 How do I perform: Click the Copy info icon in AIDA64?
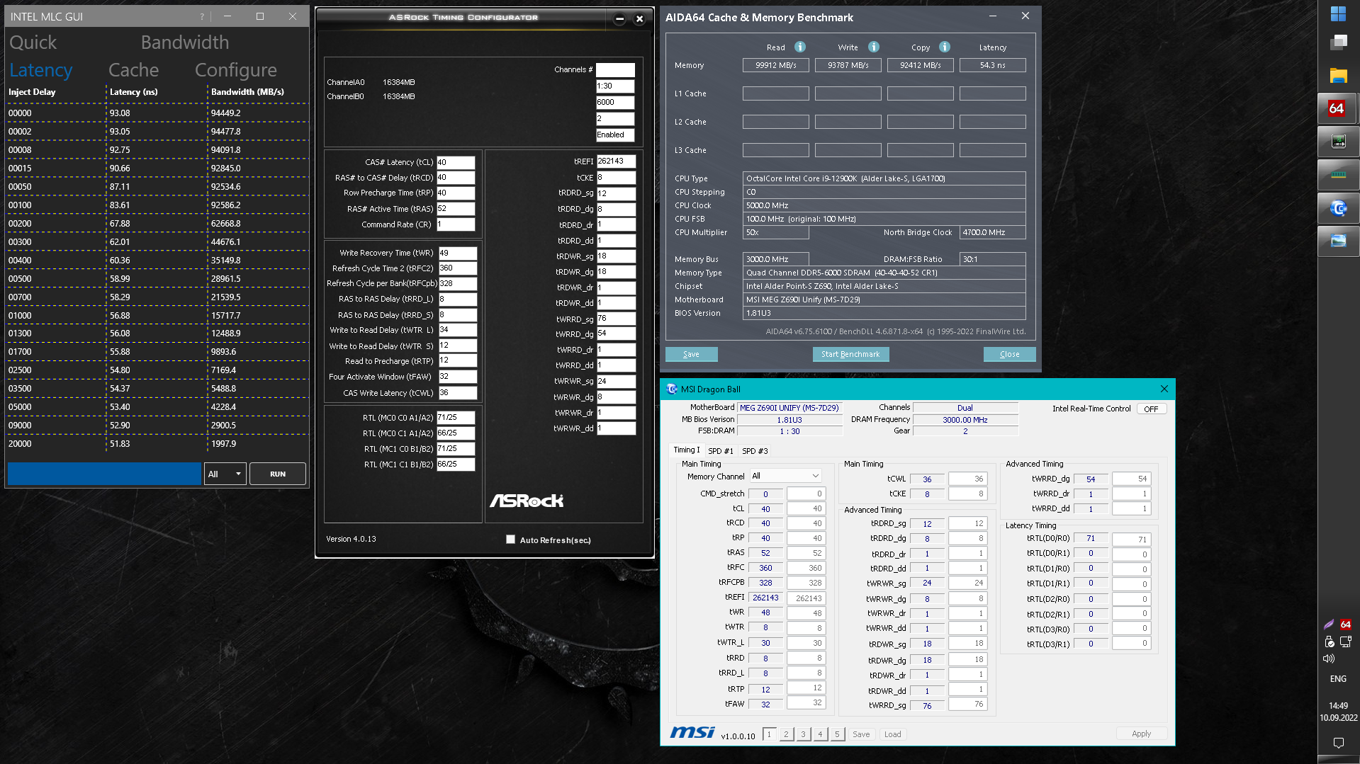[x=945, y=47]
